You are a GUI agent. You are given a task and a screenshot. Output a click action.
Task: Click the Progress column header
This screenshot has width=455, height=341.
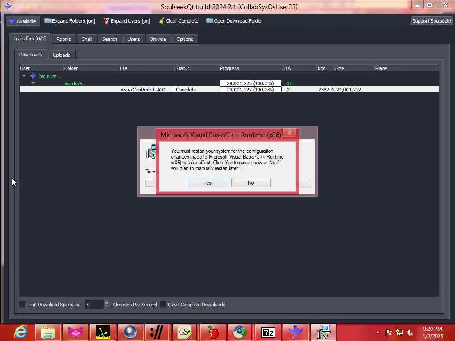250,68
